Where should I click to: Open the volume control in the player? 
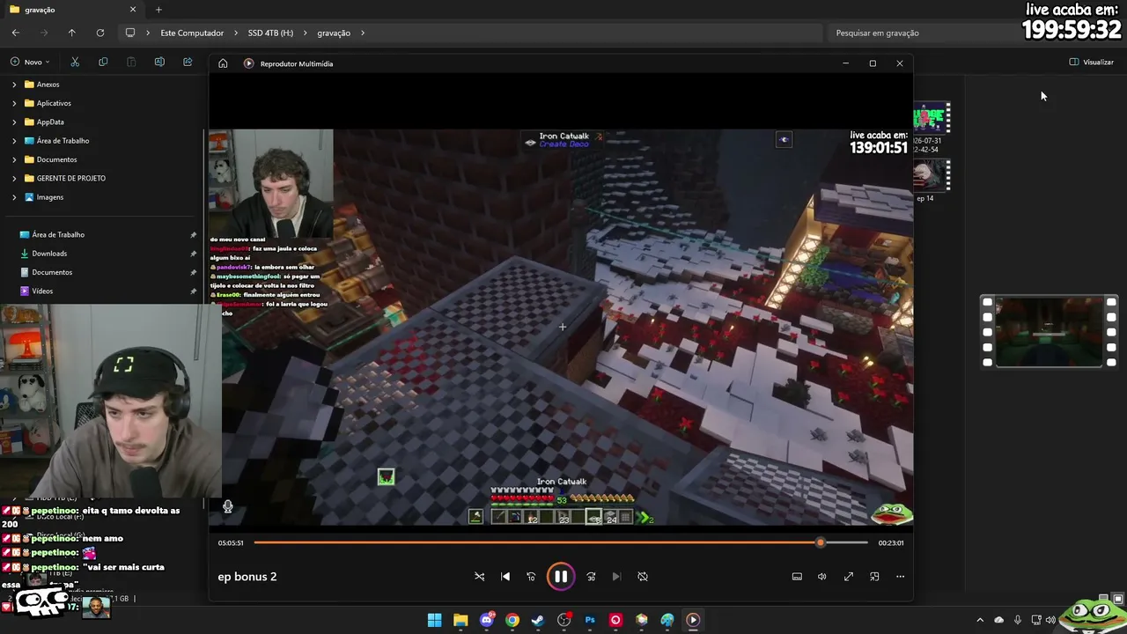[822, 577]
